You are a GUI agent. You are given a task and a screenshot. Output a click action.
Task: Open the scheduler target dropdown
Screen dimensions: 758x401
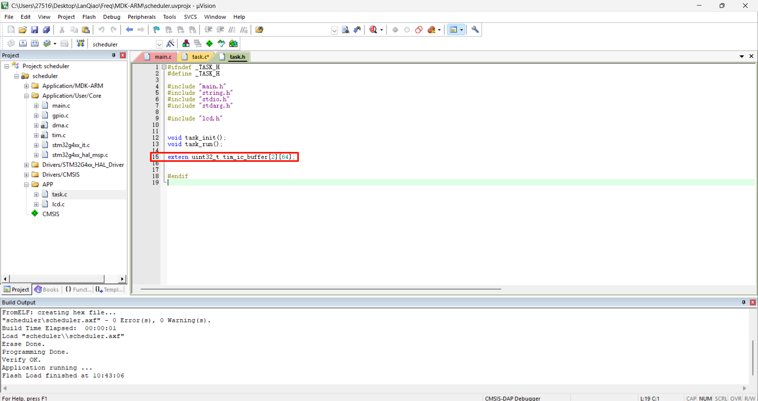159,44
